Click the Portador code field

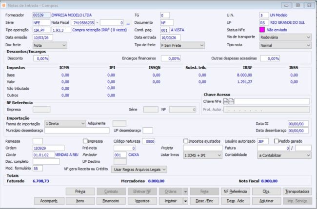pyautogui.click(x=120, y=155)
